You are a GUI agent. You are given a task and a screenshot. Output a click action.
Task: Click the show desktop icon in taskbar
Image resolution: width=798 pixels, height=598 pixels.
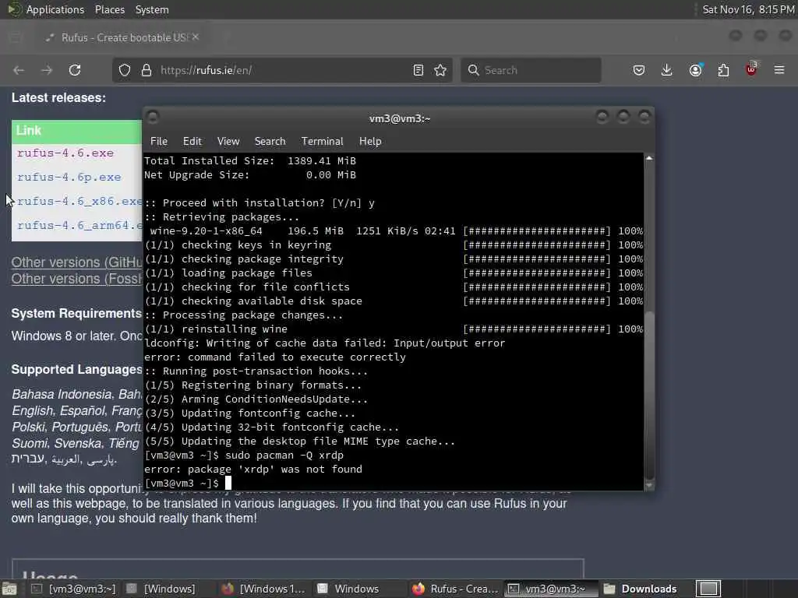click(9, 589)
